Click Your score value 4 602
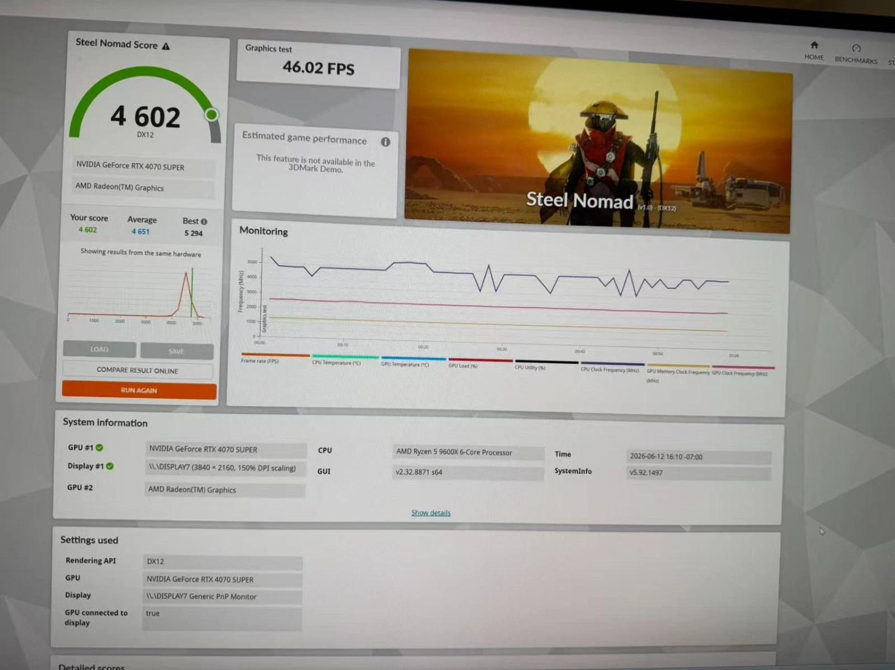Viewport: 895px width, 670px height. (x=87, y=230)
